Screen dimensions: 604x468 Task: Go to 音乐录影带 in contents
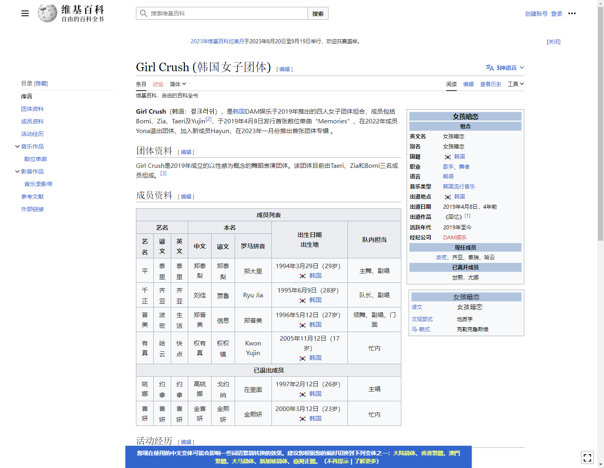[38, 184]
